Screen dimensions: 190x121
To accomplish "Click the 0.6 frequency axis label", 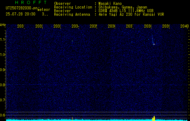I will [2, 115].
